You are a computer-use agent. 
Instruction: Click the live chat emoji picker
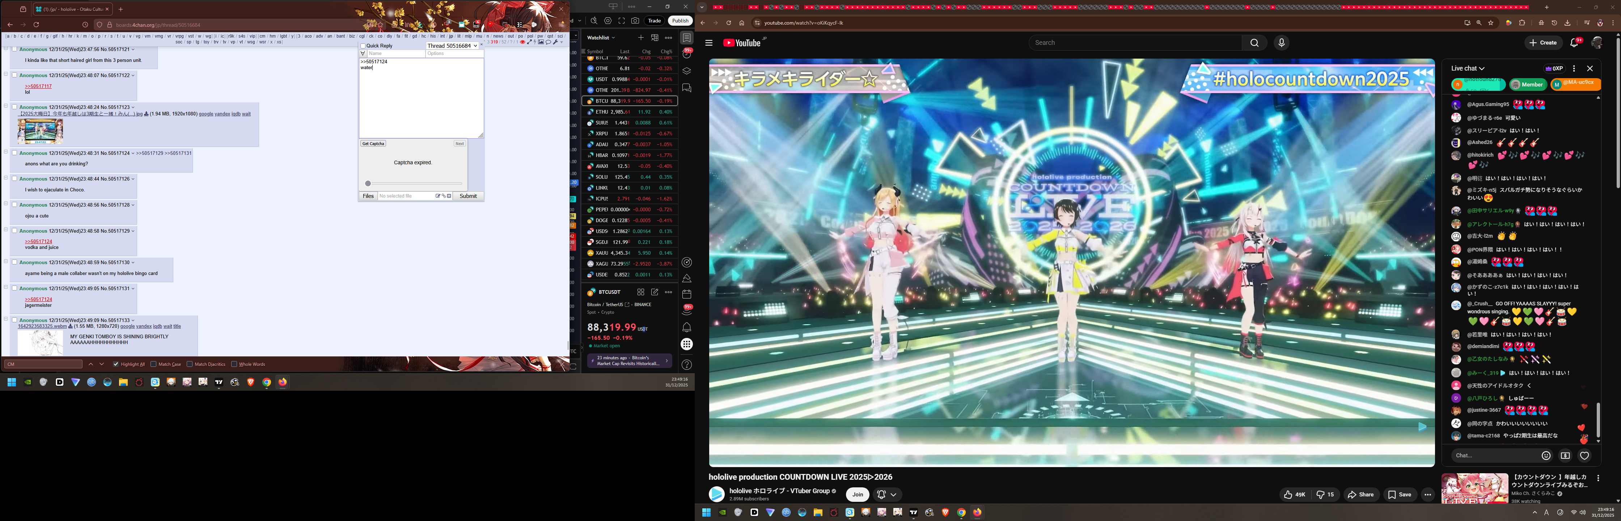pyautogui.click(x=1546, y=456)
